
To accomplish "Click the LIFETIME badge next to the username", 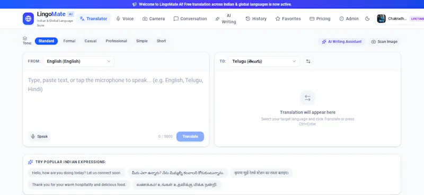I will click(x=417, y=19).
